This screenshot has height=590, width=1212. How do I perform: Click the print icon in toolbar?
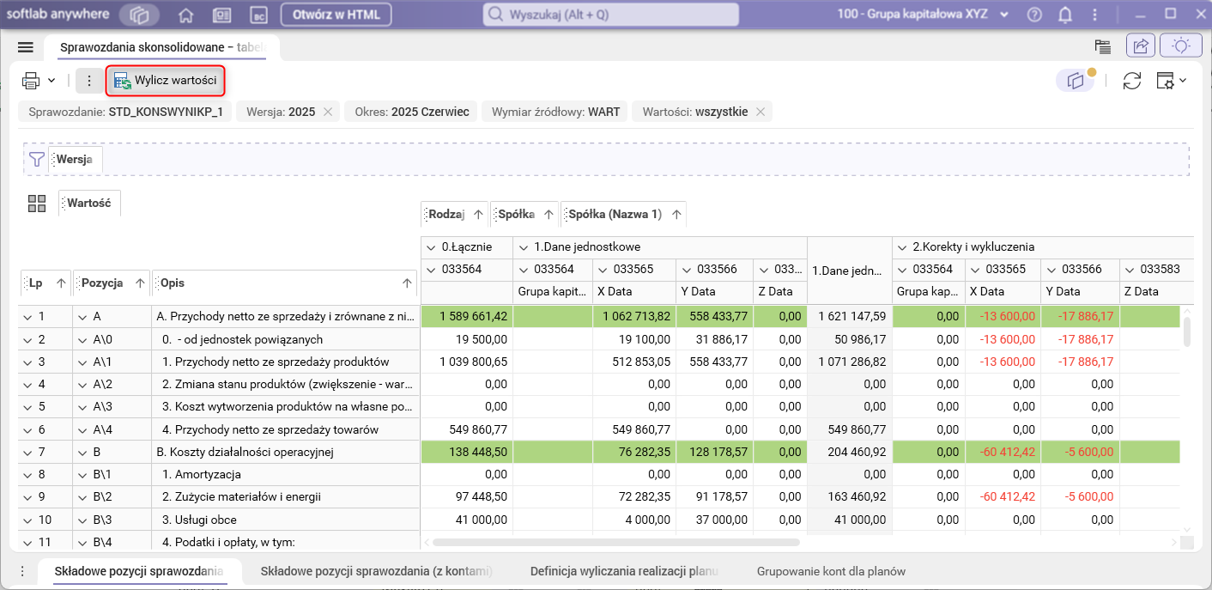tap(31, 81)
